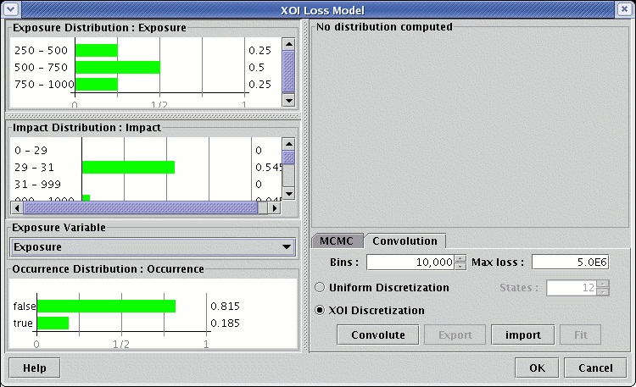636x387 pixels.
Task: Click the Export button
Action: coord(455,334)
